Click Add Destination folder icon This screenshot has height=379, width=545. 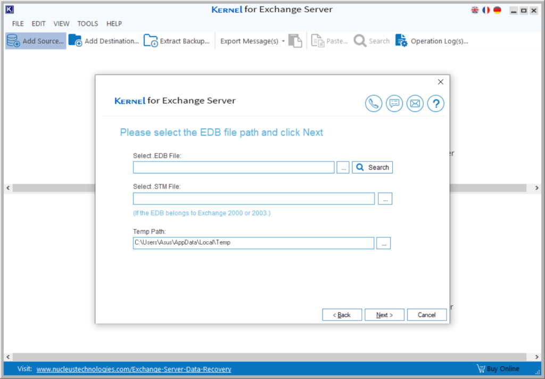coord(75,40)
